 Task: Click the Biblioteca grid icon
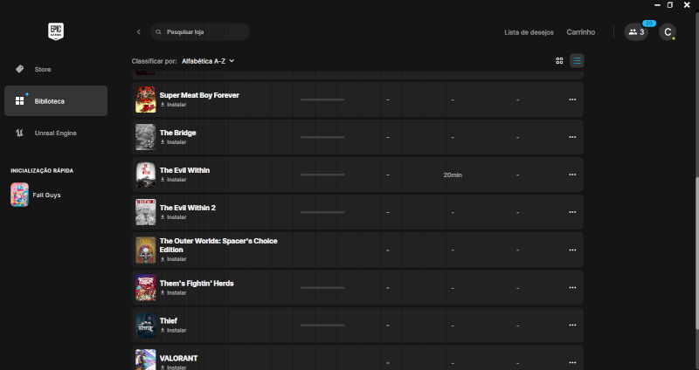19,101
